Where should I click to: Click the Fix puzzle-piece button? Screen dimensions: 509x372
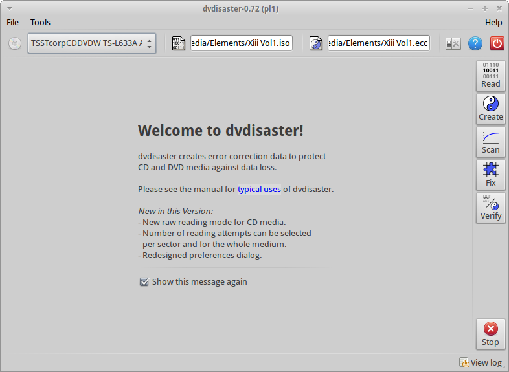click(490, 175)
